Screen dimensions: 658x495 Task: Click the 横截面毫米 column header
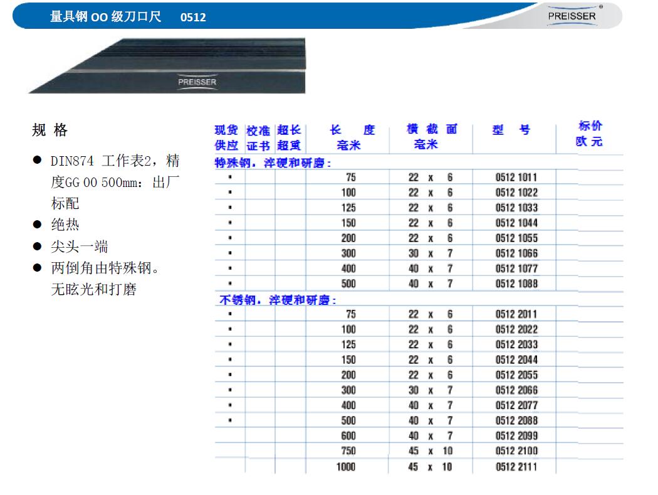[x=431, y=137]
